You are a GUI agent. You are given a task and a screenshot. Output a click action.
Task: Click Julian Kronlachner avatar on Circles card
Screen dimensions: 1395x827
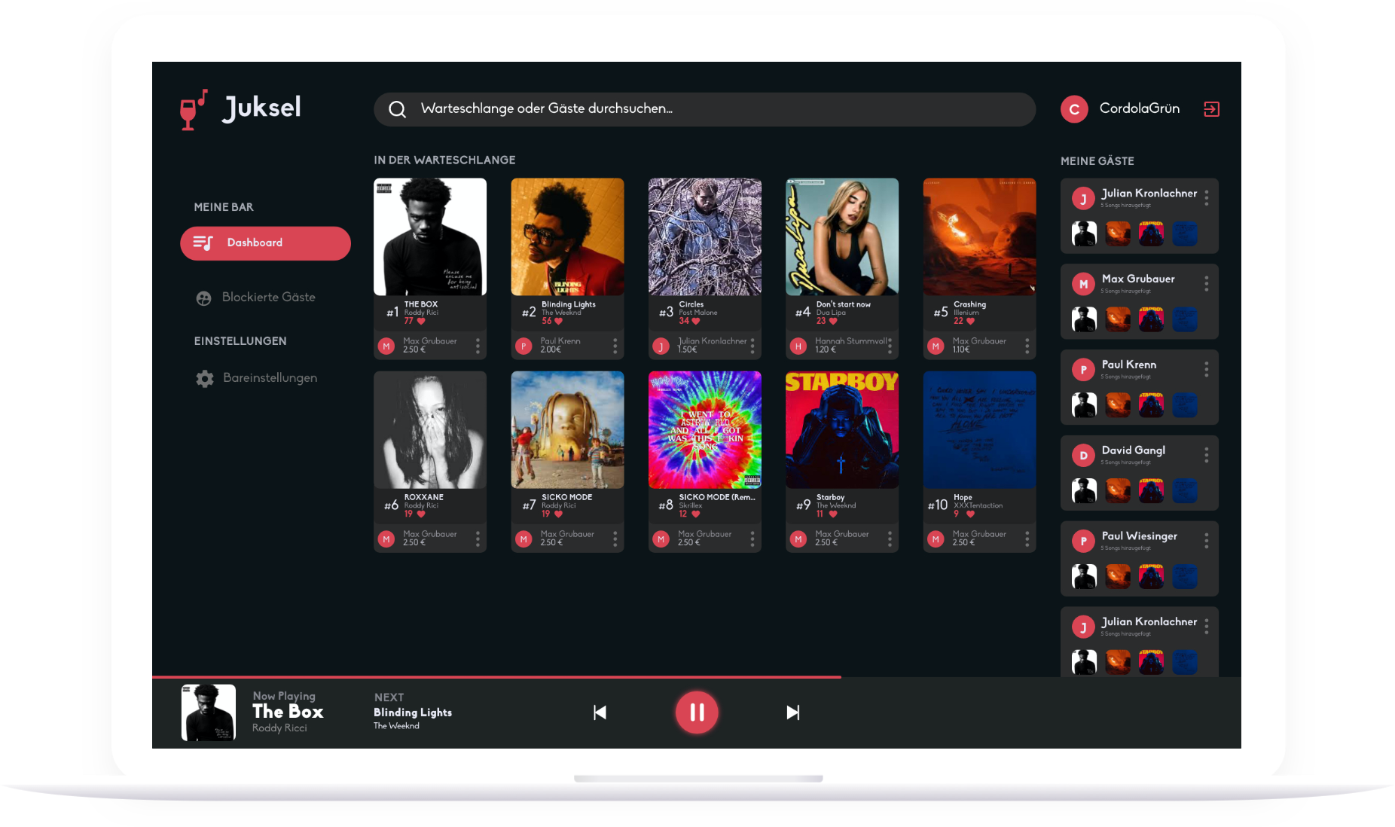click(x=661, y=346)
